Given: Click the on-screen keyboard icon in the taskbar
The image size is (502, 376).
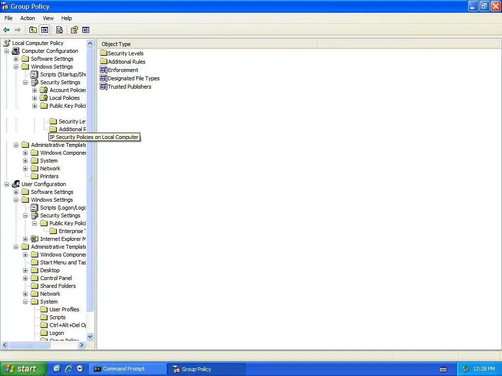Looking at the screenshot, I should [x=443, y=369].
